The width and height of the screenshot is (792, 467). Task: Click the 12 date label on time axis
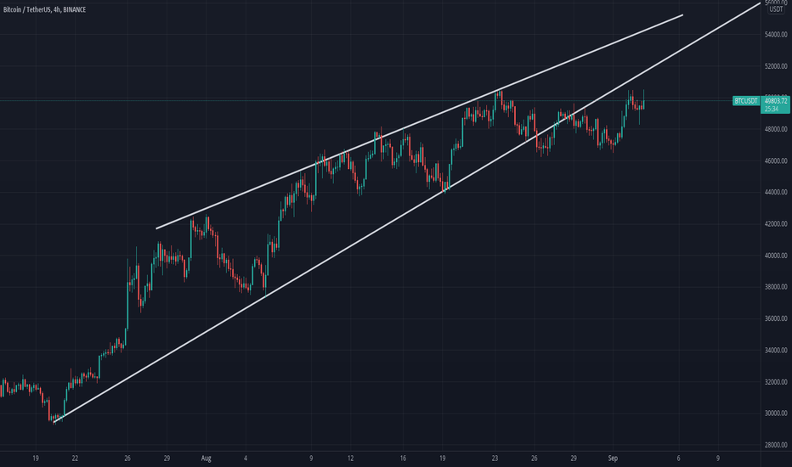click(x=351, y=459)
